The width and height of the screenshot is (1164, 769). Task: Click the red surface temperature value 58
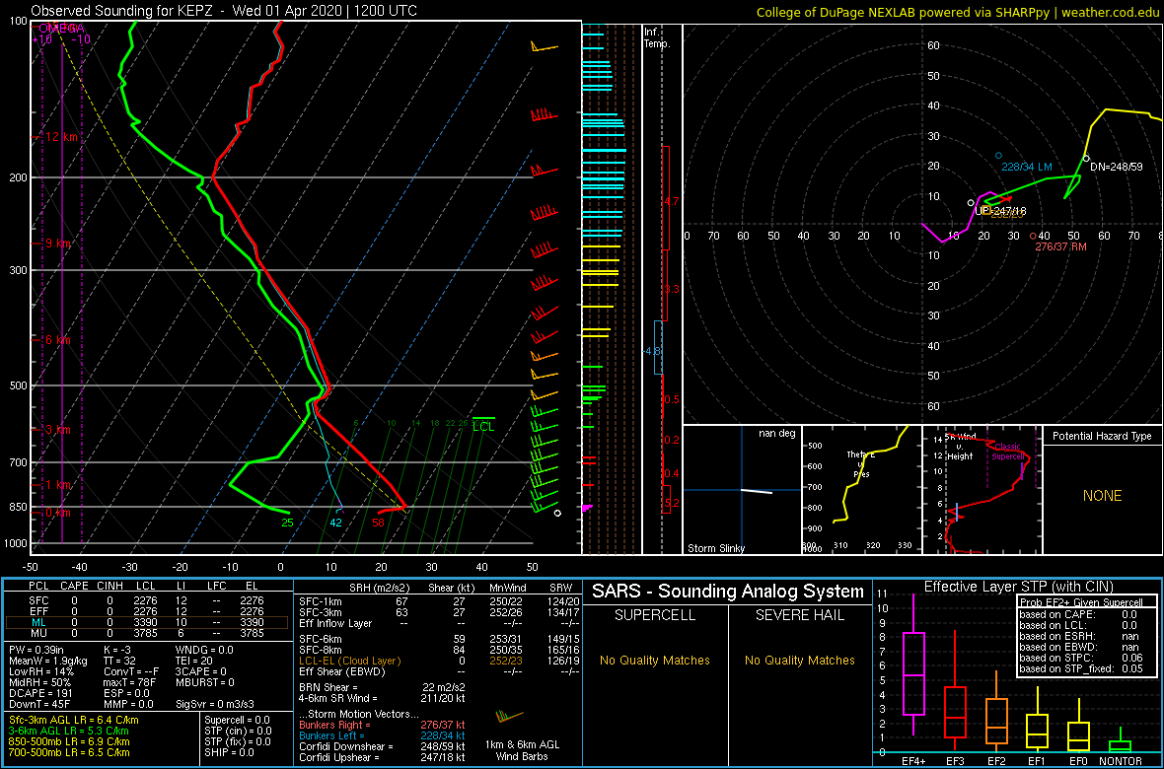point(379,523)
